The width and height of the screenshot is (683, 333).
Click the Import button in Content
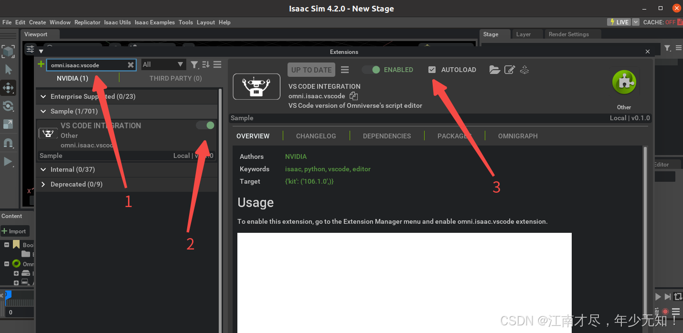15,231
